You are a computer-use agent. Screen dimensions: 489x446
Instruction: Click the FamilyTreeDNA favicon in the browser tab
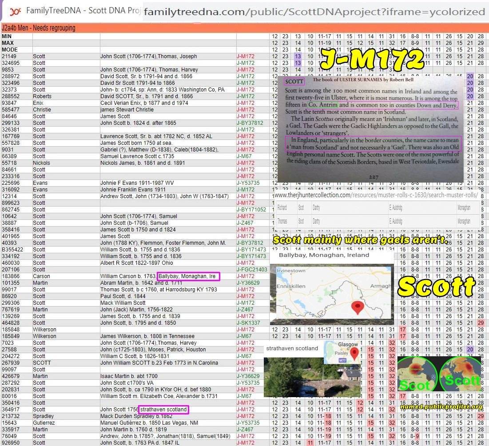point(16,10)
